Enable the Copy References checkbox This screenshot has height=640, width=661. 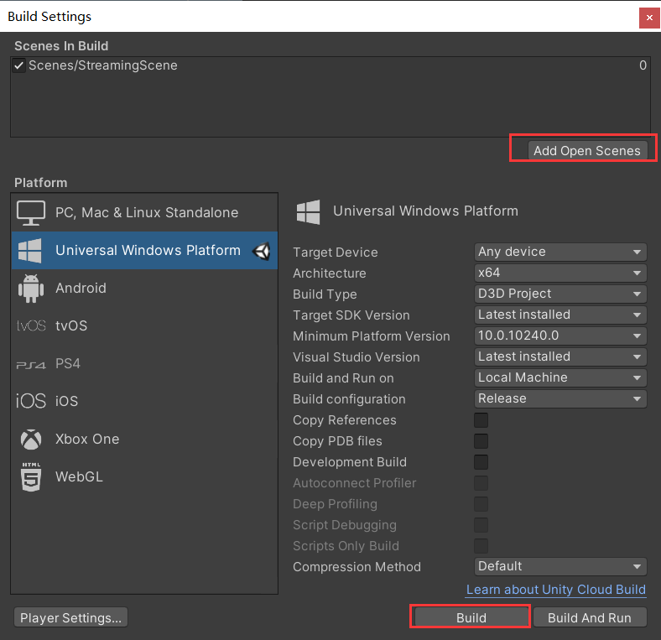pyautogui.click(x=481, y=420)
